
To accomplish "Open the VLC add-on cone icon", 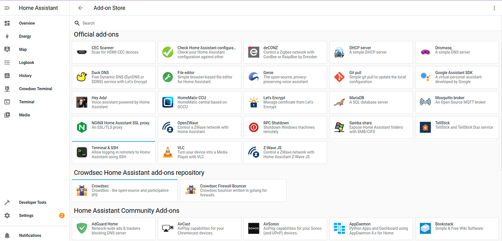I will click(168, 152).
